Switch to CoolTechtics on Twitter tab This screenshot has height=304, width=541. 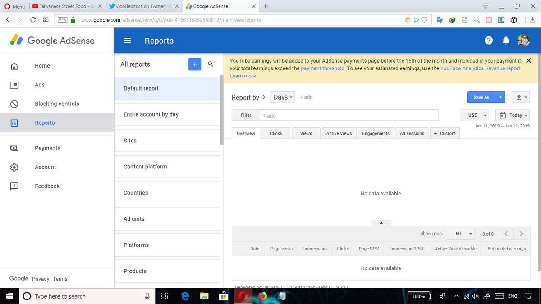tap(144, 6)
